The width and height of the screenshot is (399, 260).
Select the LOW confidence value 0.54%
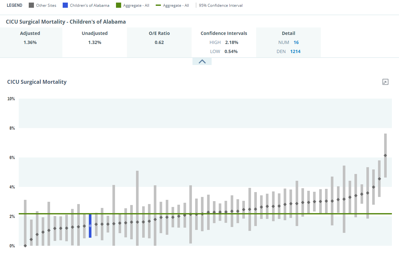click(x=231, y=51)
